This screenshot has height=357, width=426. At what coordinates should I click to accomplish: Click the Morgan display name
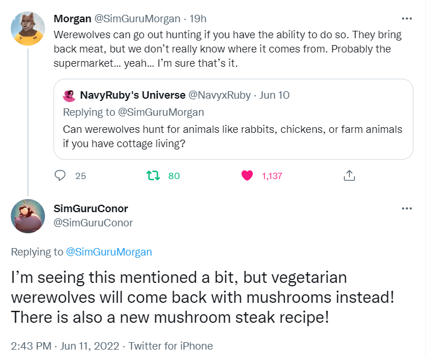pos(72,19)
